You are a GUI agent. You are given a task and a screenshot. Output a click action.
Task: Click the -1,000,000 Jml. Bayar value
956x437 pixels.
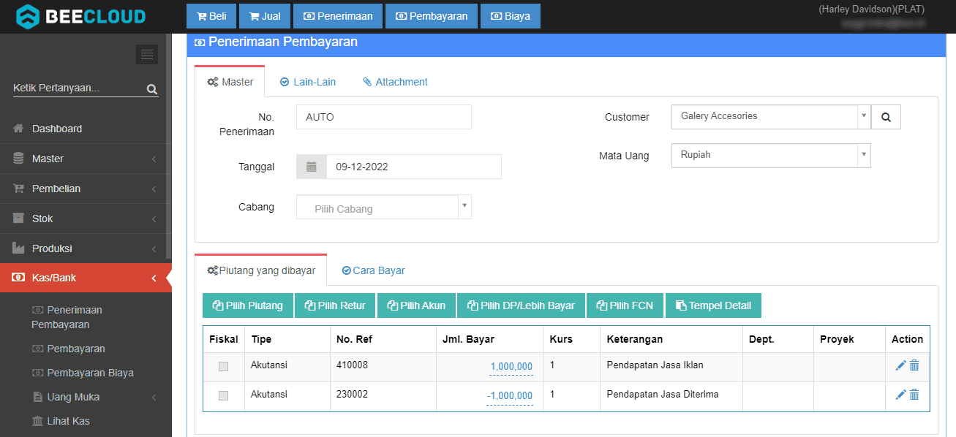pos(510,396)
